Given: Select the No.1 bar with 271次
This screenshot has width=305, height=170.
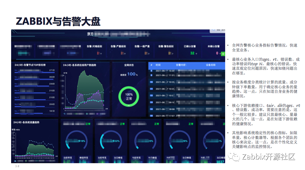Looking at the screenshot, I should pyautogui.click(x=35, y=71).
